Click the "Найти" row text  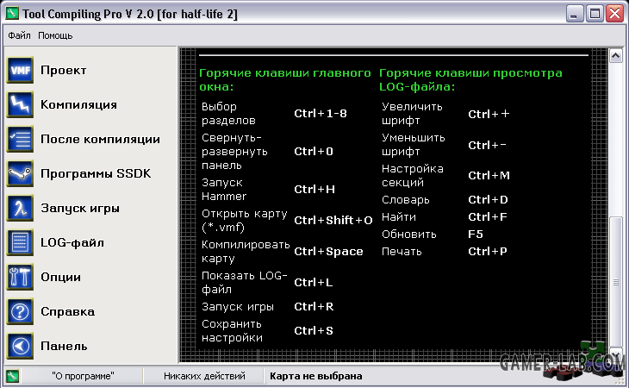[x=399, y=217]
